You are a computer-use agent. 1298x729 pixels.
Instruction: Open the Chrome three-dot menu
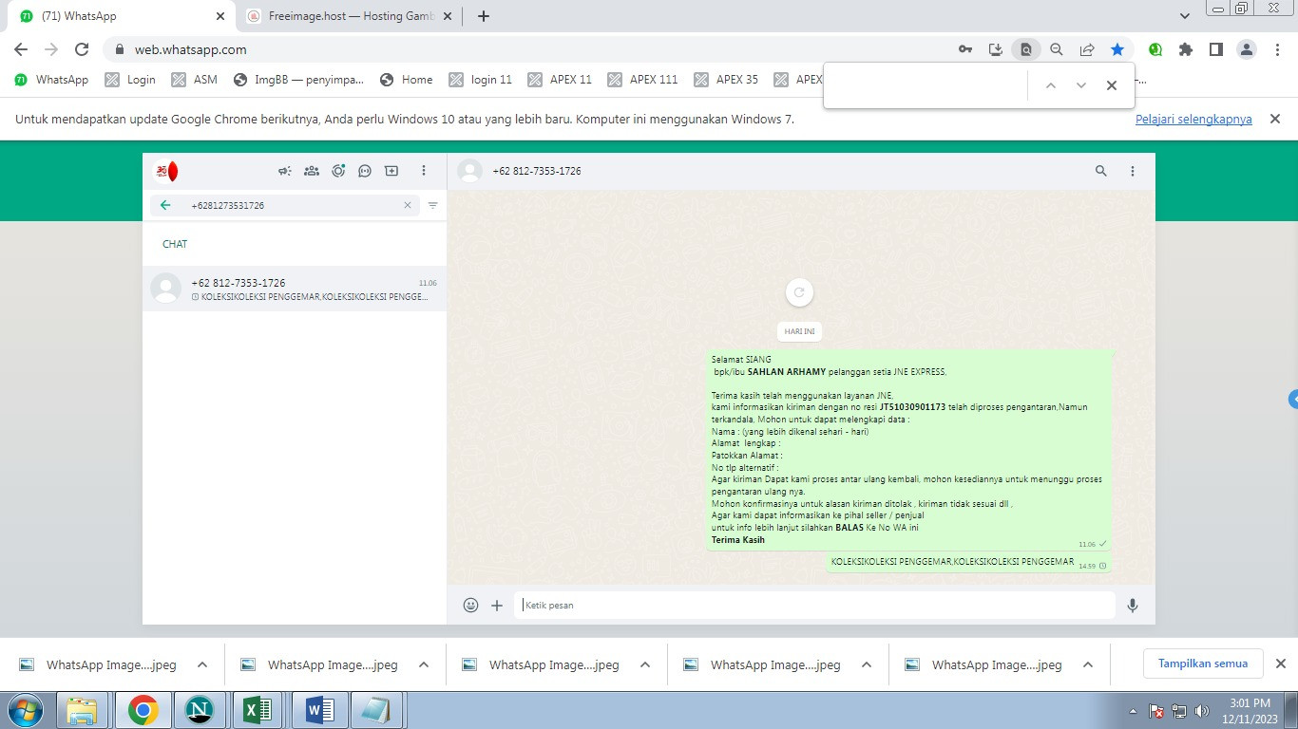[x=1277, y=49]
